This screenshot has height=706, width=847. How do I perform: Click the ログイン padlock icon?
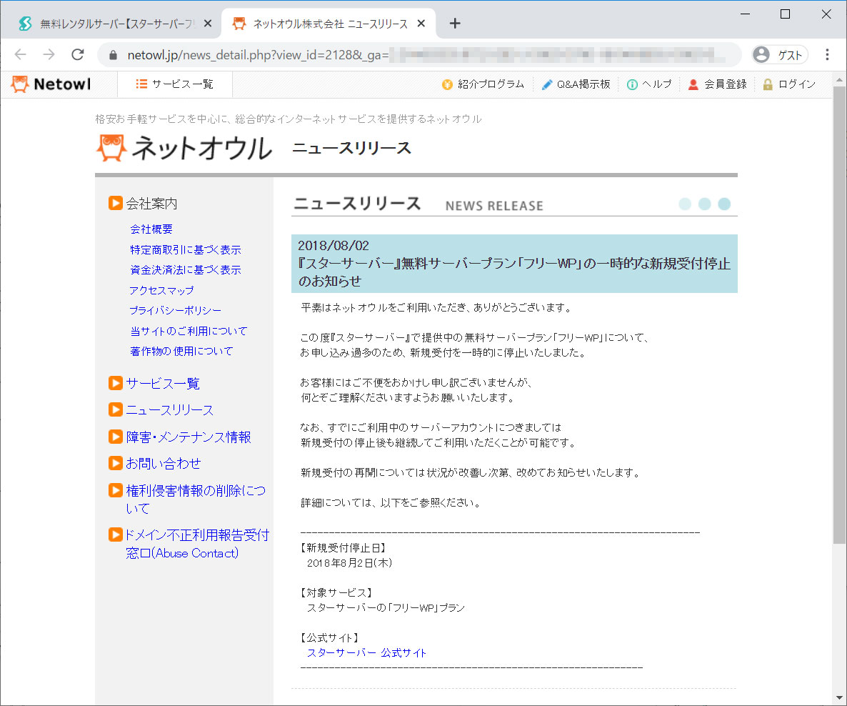pyautogui.click(x=768, y=84)
